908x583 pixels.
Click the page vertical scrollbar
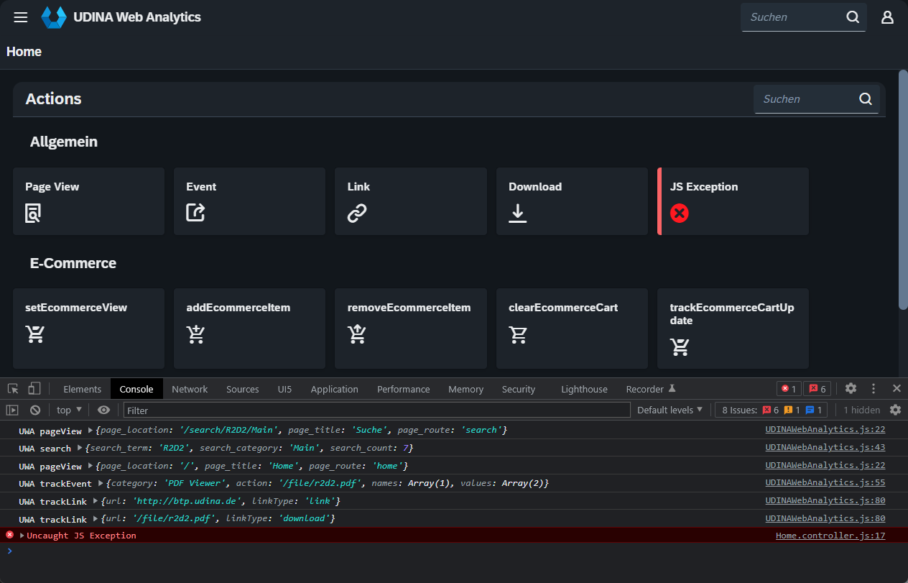[903, 190]
